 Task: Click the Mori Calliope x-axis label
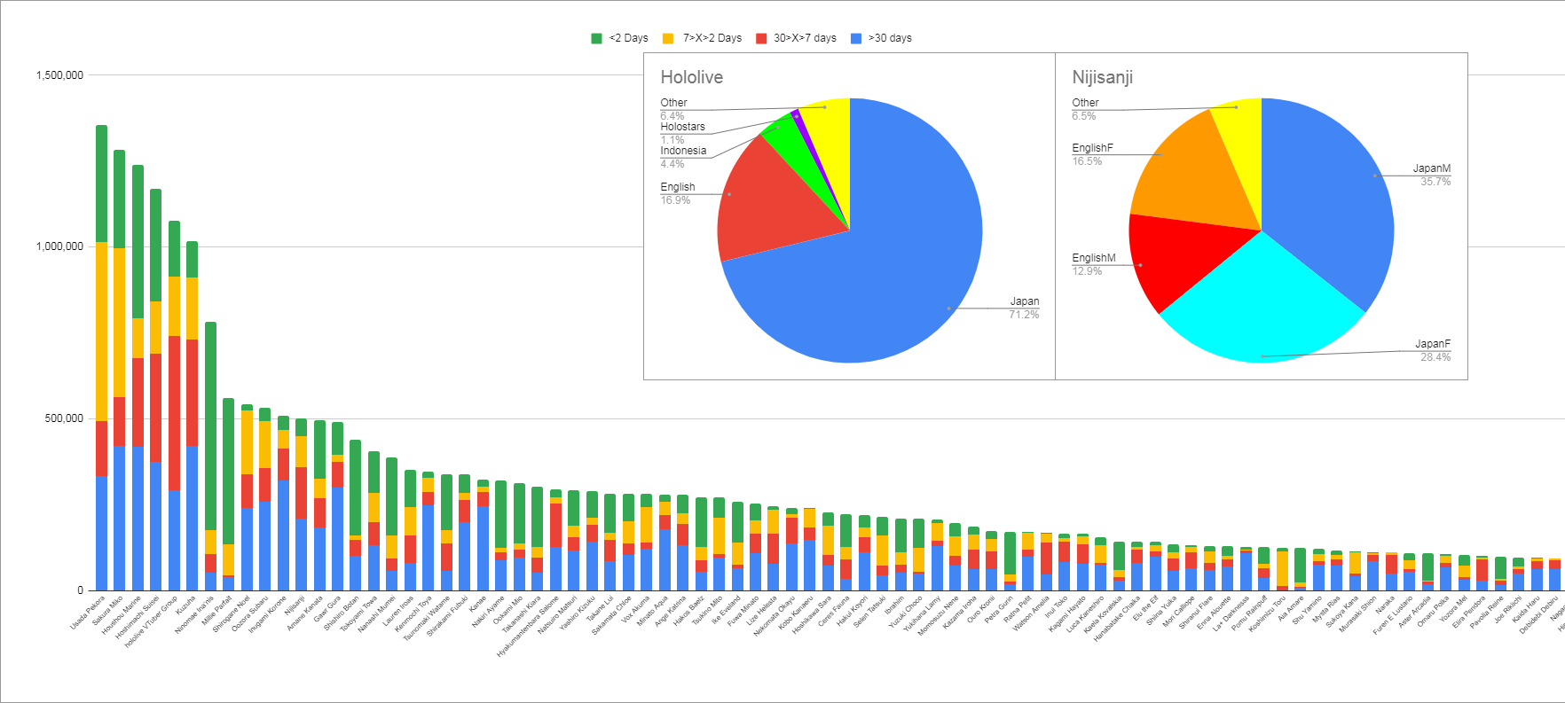click(1179, 613)
